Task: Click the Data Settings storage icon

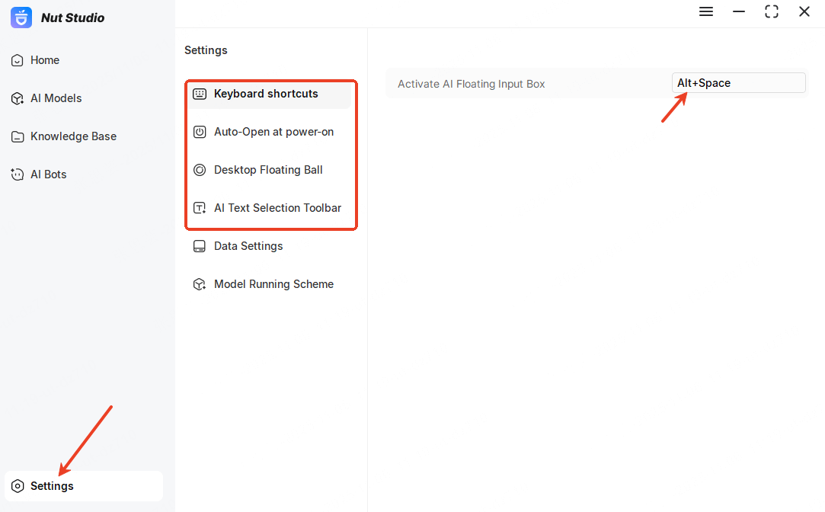Action: [199, 245]
